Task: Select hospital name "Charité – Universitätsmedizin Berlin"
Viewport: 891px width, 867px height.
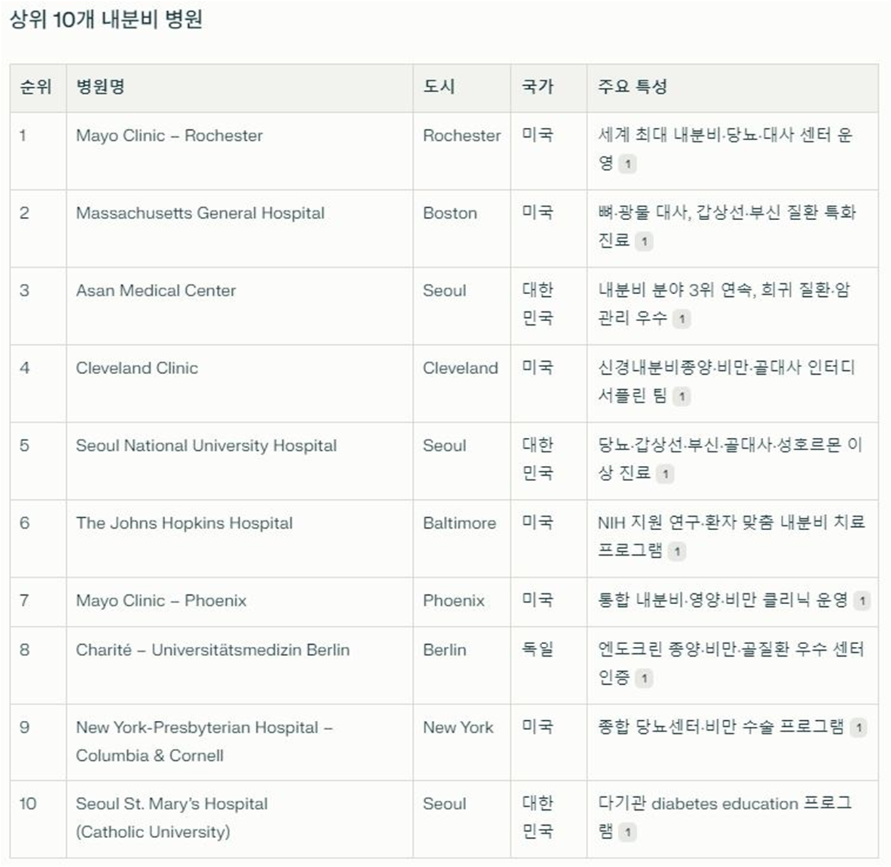Action: pyautogui.click(x=212, y=649)
